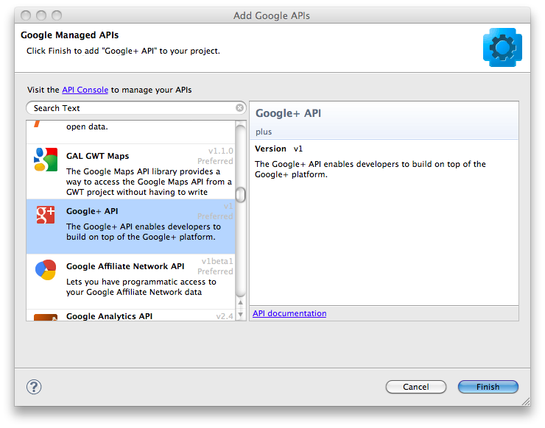Image resolution: width=545 pixels, height=428 pixels.
Task: Click the API list scrollbar thumb
Action: [240, 194]
